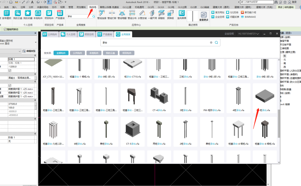Open the GLS土建 ribbon tab
This screenshot has width=301, height=186.
(127, 7)
